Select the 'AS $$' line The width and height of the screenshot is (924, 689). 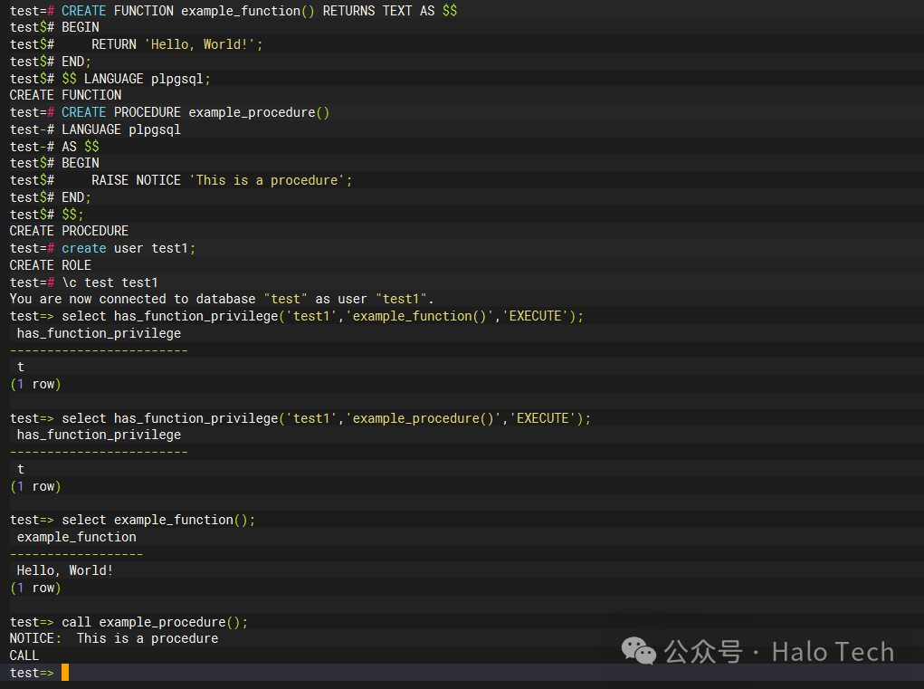(54, 146)
